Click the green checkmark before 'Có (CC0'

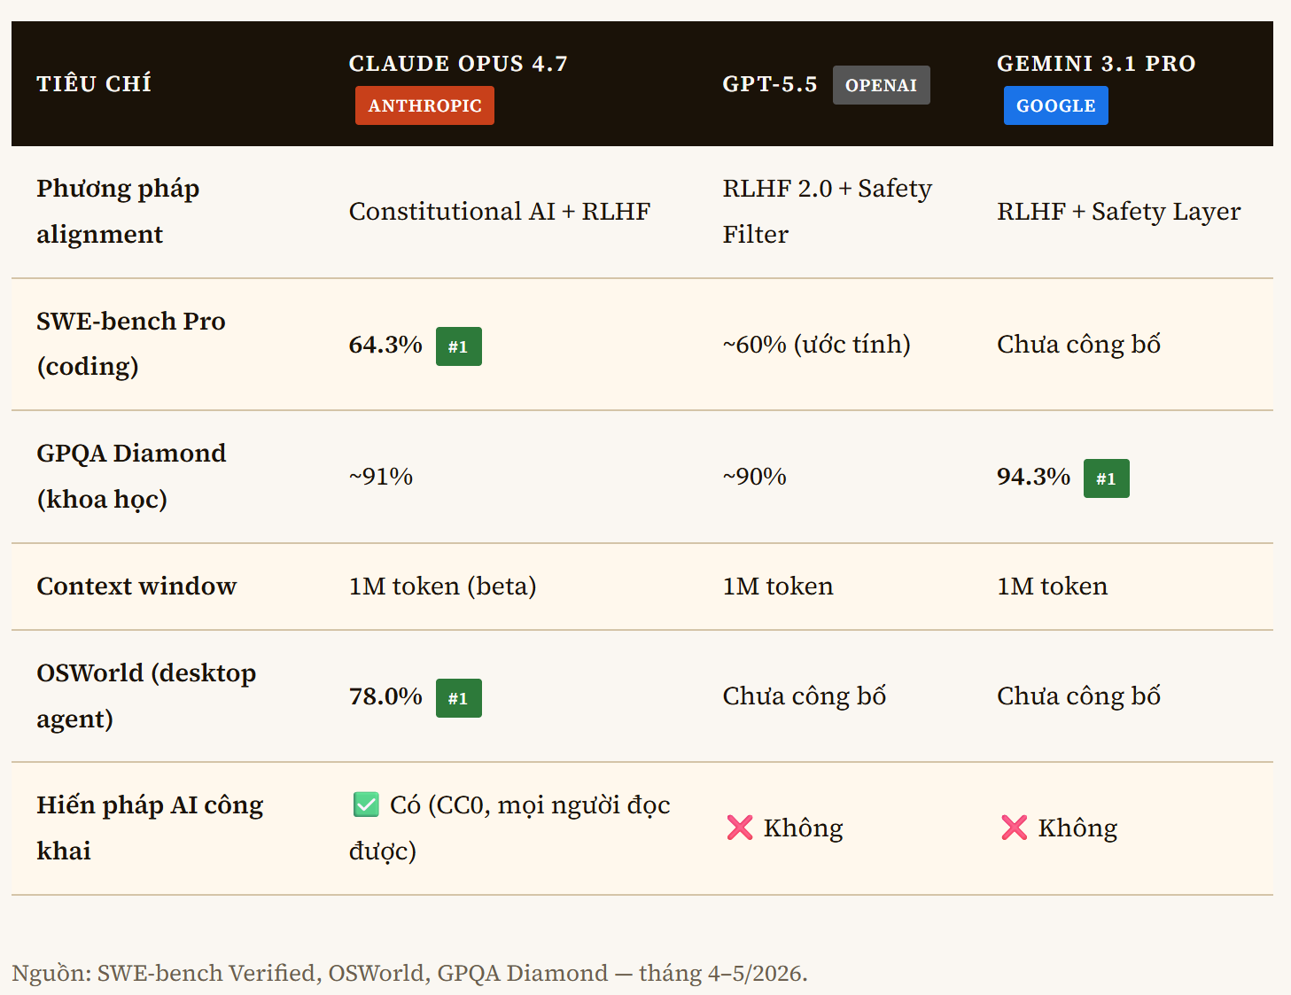(366, 805)
